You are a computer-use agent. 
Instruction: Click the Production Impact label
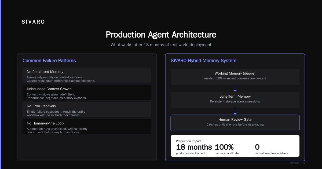click(189, 141)
